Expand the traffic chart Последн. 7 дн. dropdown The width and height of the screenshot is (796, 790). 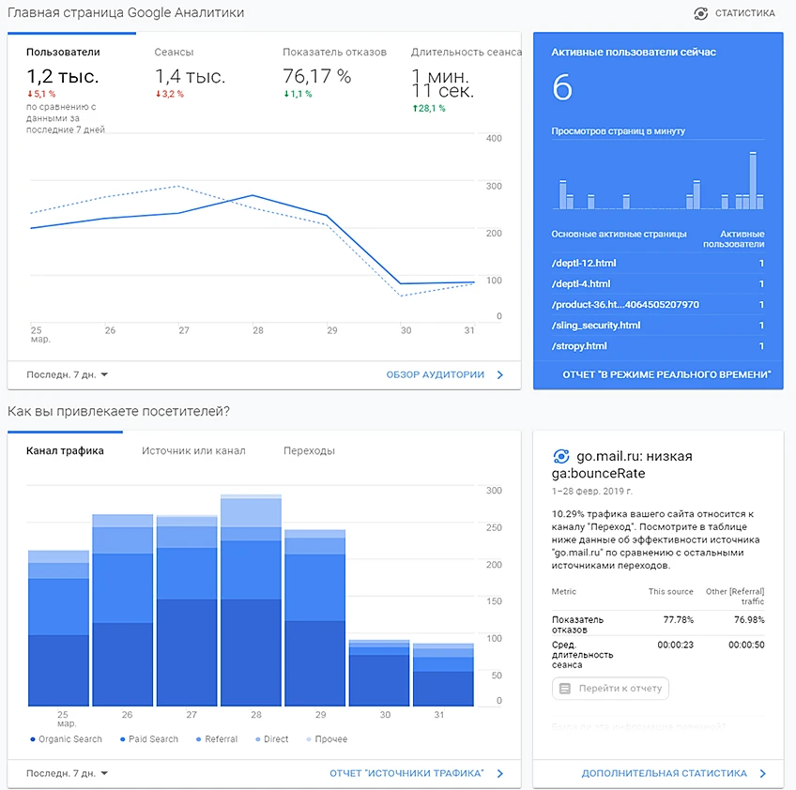[67, 774]
